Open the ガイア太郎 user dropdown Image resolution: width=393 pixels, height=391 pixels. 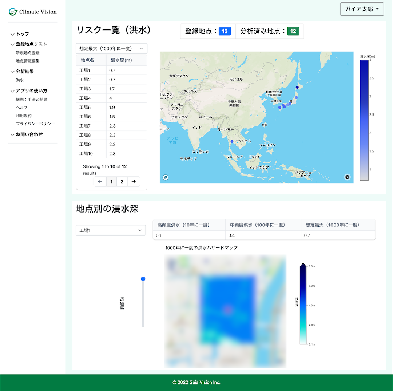tap(362, 9)
